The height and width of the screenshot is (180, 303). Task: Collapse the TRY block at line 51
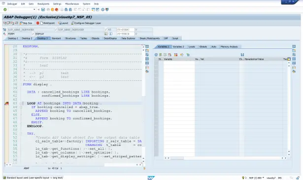[21, 134]
